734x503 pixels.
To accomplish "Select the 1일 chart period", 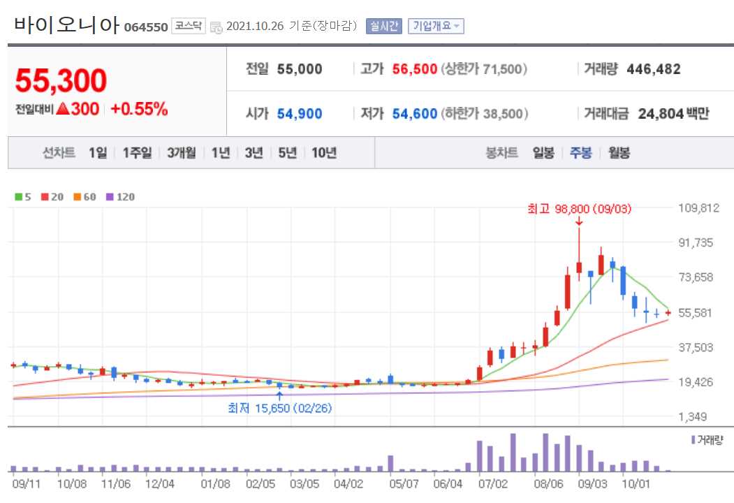I will (x=96, y=152).
